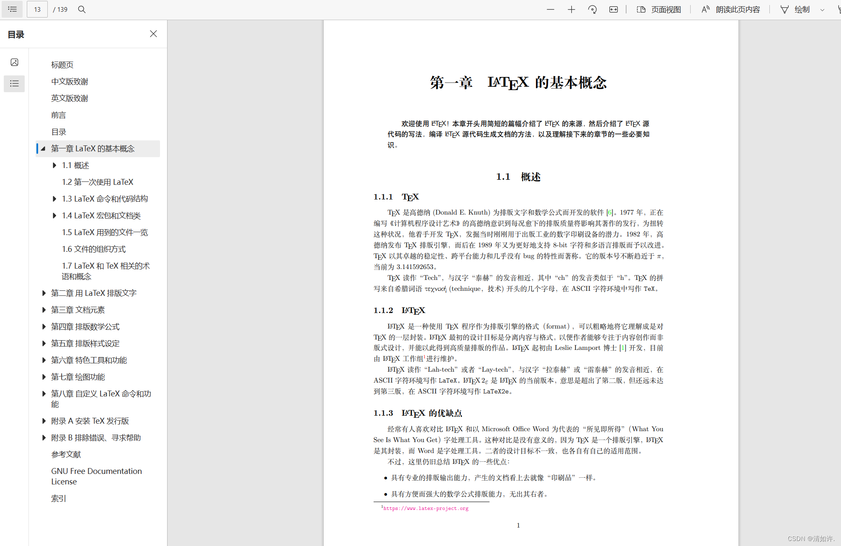Viewport: 841px width, 546px height.
Task: Click the 第一章 chapter title on page
Action: (x=518, y=83)
